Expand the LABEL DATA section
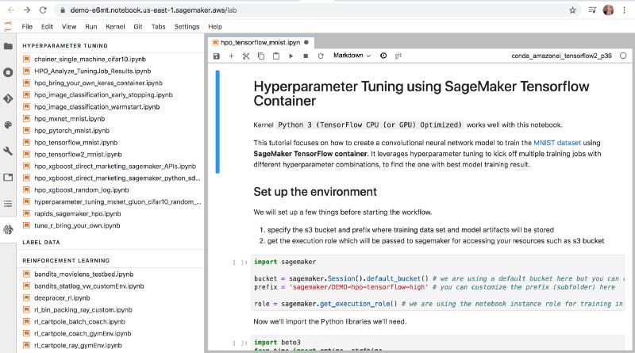 tap(41, 242)
